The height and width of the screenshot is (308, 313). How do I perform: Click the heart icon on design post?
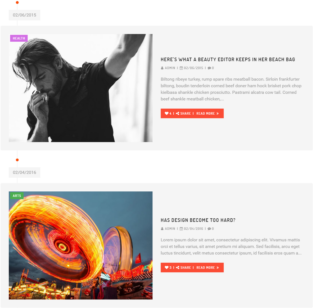click(x=167, y=268)
